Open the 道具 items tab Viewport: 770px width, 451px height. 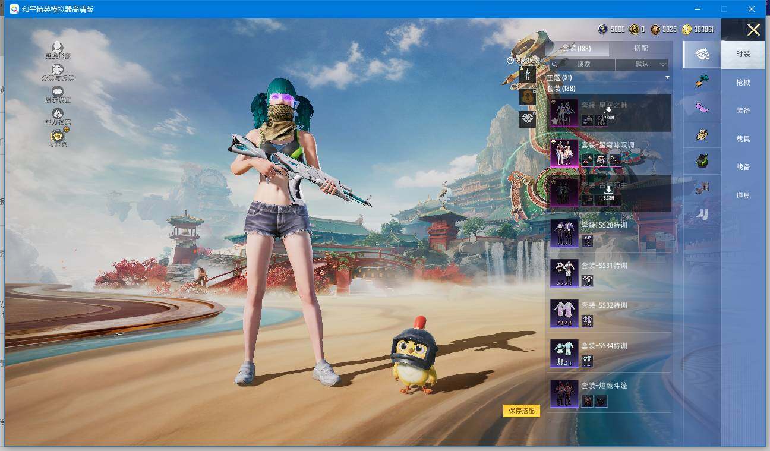(x=743, y=195)
